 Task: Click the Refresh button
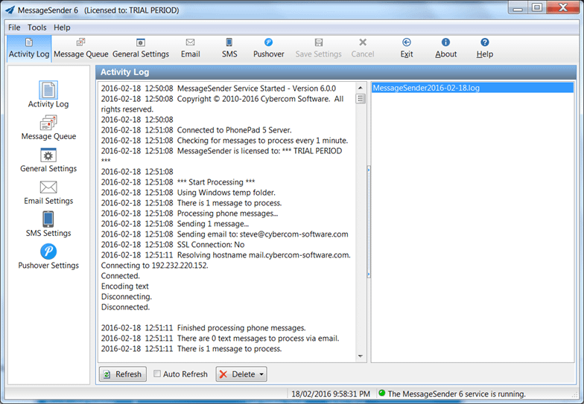tap(122, 373)
